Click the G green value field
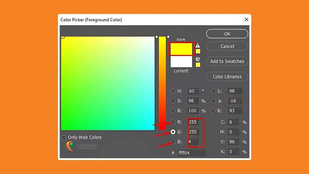This screenshot has width=309, height=174. coord(193,132)
